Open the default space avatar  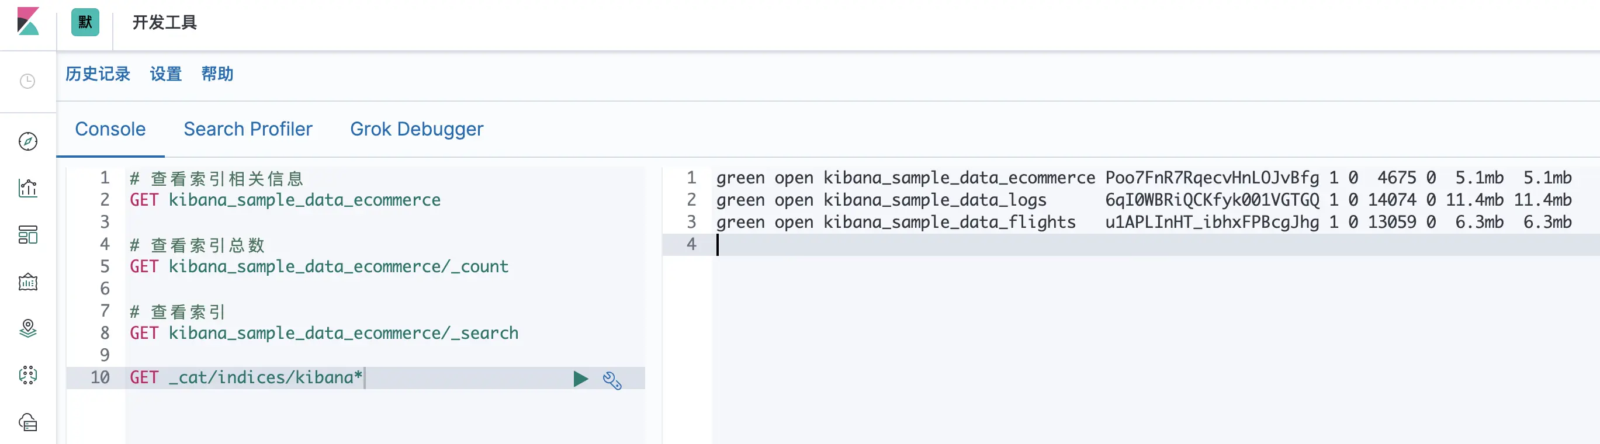(x=85, y=22)
